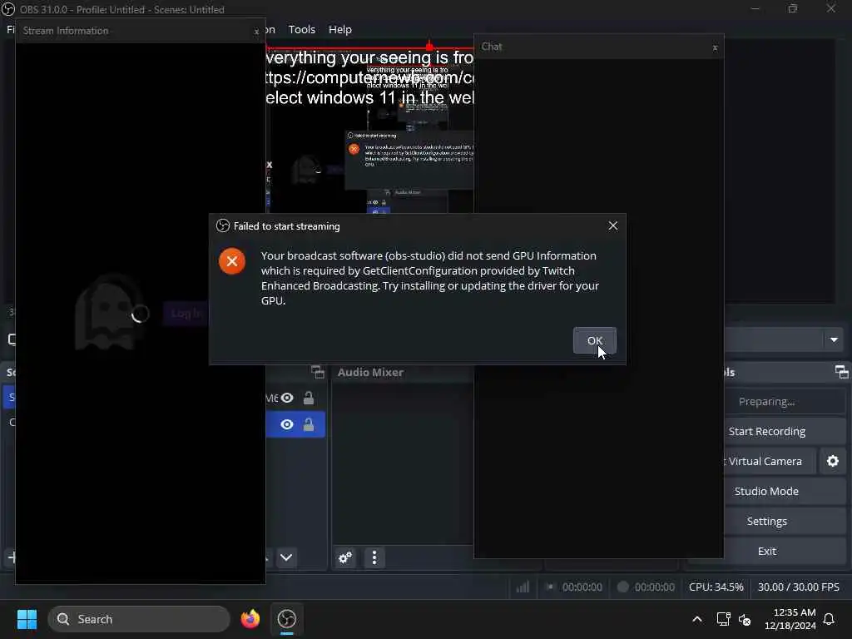This screenshot has height=639, width=852.
Task: Open the Tools menu
Action: [301, 29]
